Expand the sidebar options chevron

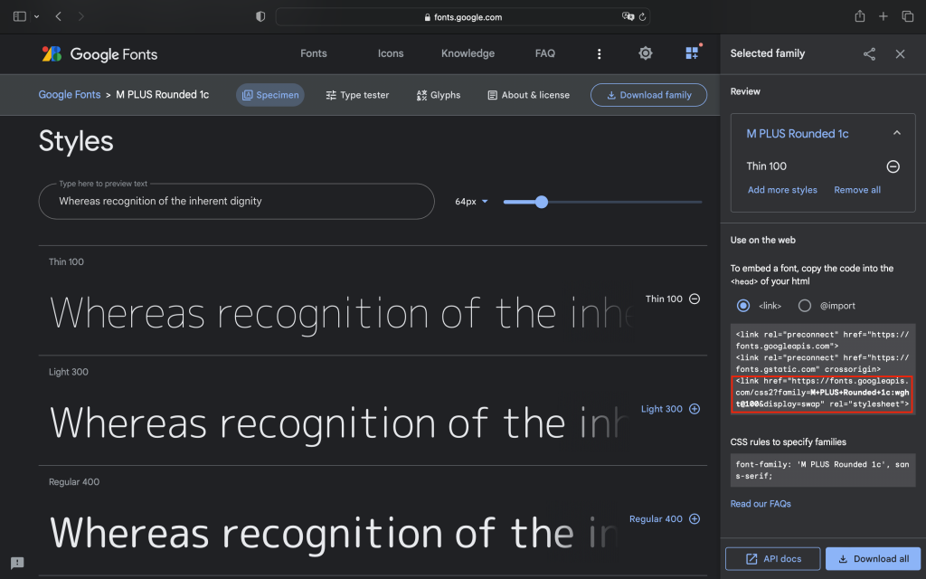(x=36, y=16)
